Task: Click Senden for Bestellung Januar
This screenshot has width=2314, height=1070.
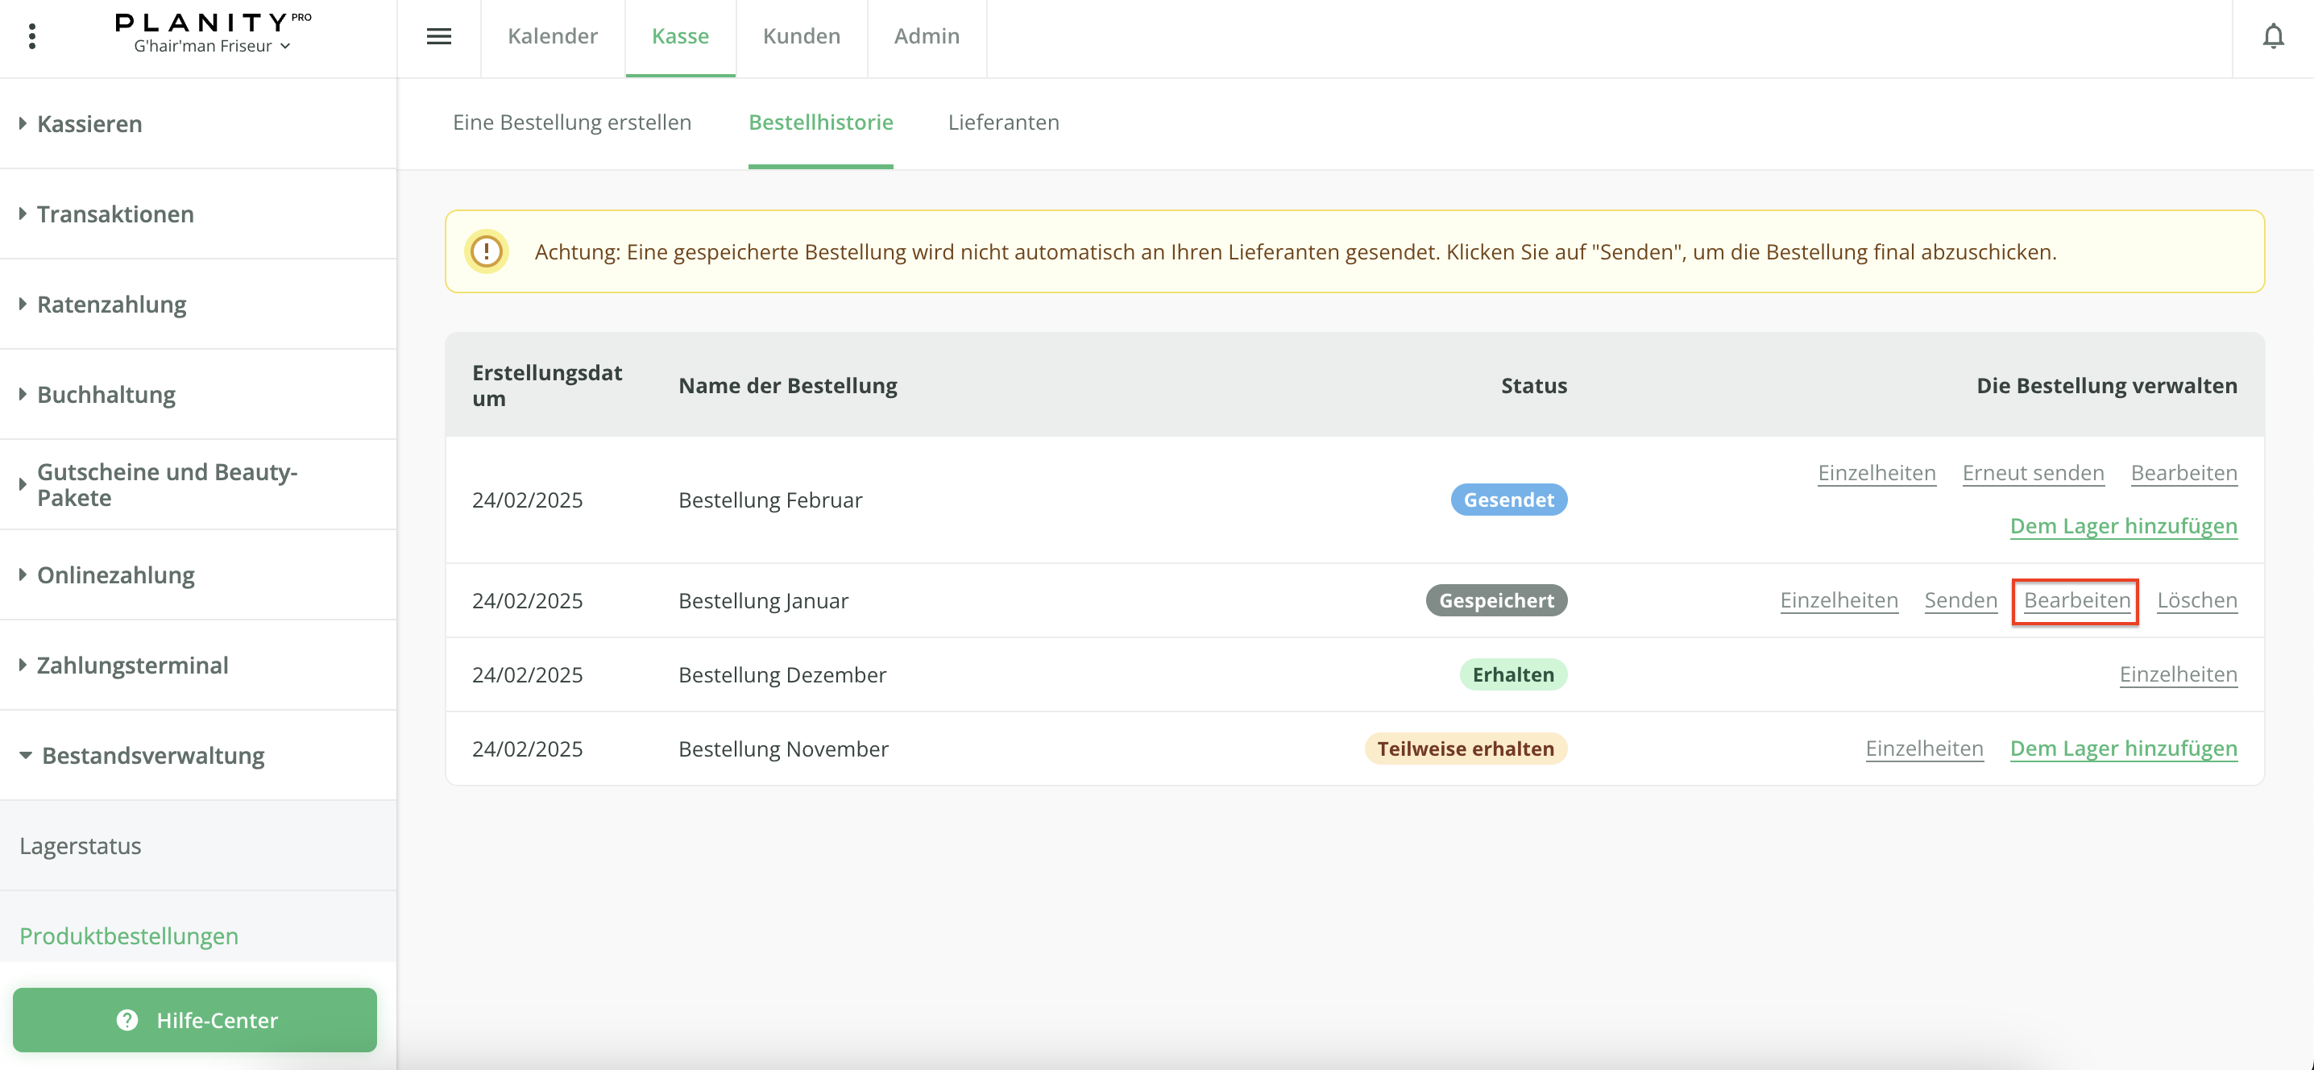Action: (1960, 600)
